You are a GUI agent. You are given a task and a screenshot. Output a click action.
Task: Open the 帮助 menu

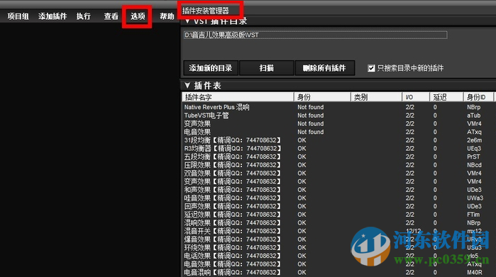tap(167, 16)
